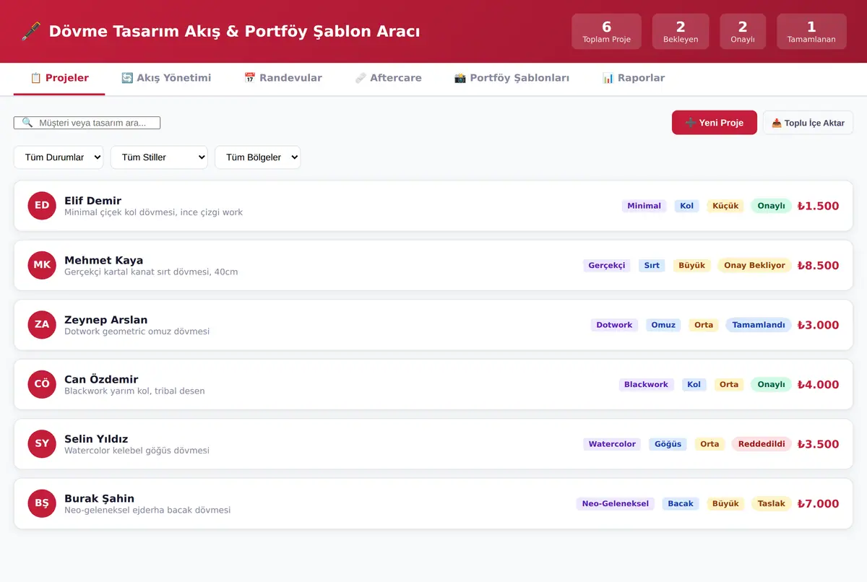Click the BŞ avatar for Burak Şahin

click(x=42, y=503)
